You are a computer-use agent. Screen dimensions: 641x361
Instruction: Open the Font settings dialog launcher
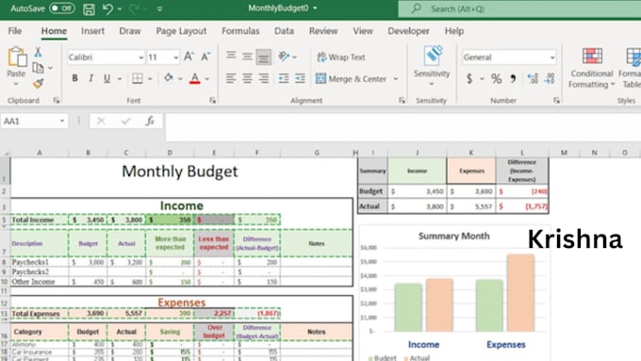[213, 101]
